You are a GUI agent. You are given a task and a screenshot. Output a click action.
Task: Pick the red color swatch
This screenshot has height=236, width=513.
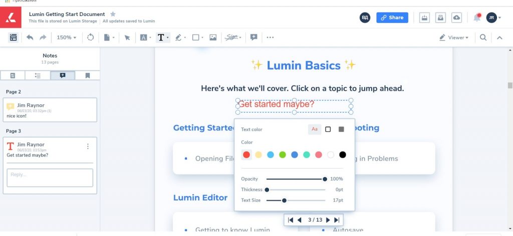246,154
